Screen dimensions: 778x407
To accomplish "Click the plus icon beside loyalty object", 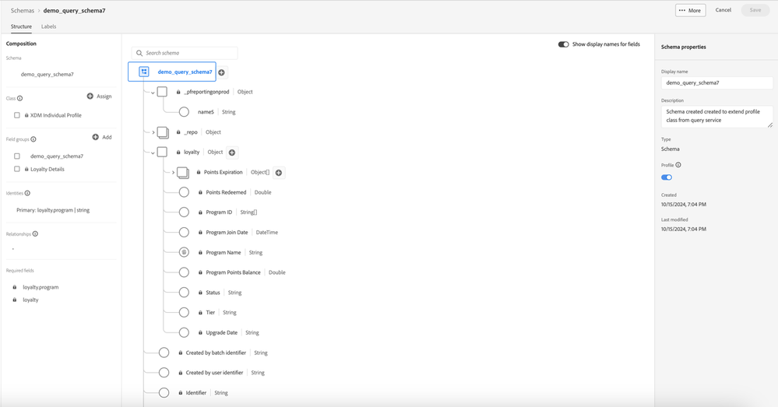I will (x=232, y=153).
